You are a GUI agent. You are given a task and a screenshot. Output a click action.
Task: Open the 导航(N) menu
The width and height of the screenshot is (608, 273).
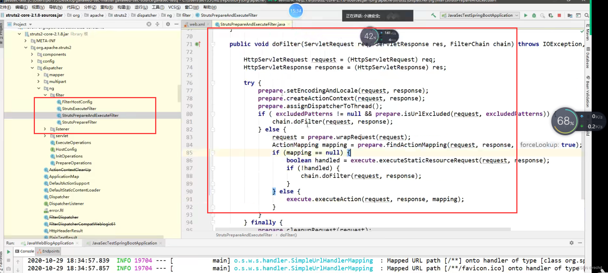click(56, 7)
